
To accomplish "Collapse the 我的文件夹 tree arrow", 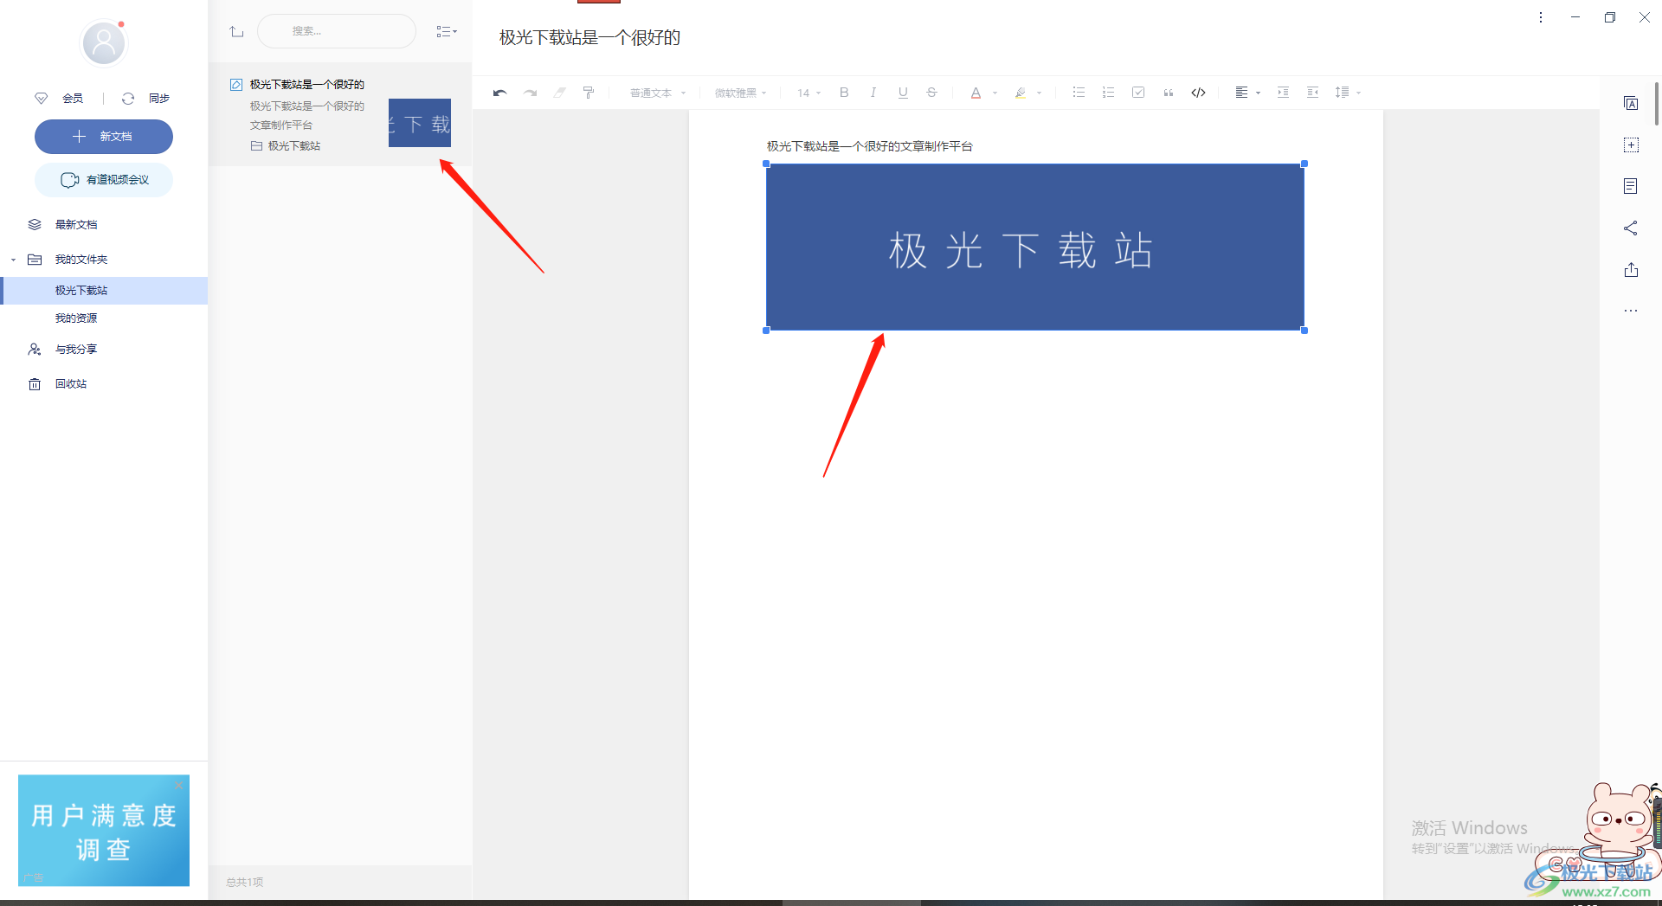I will [13, 260].
